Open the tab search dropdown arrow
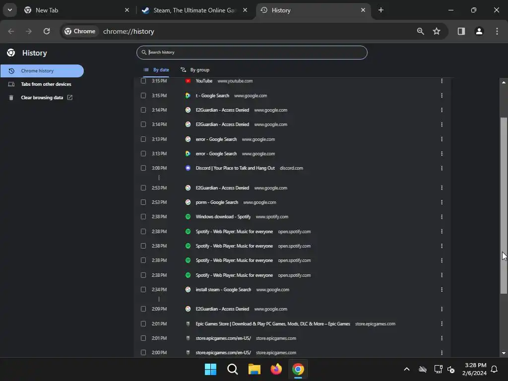The width and height of the screenshot is (508, 381). click(10, 10)
